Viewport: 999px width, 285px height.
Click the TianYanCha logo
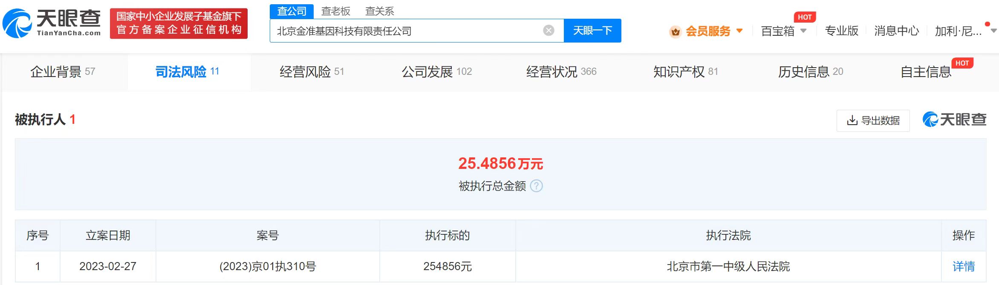(52, 23)
